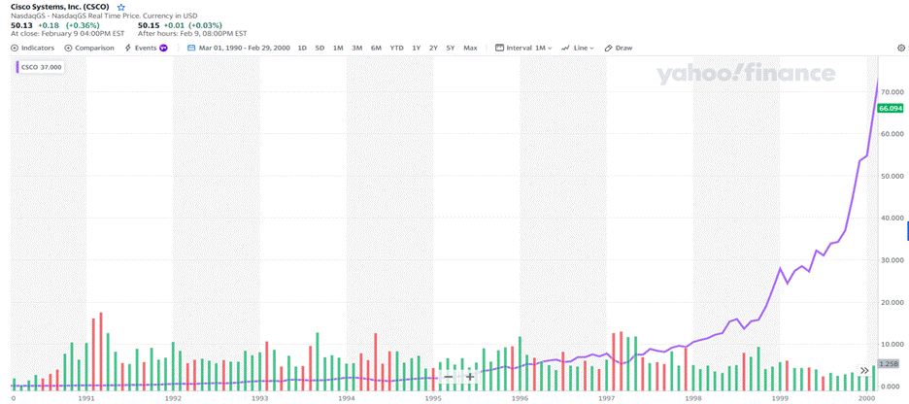The image size is (909, 404).
Task: Click the 70.000 price axis label
Action: pos(892,92)
